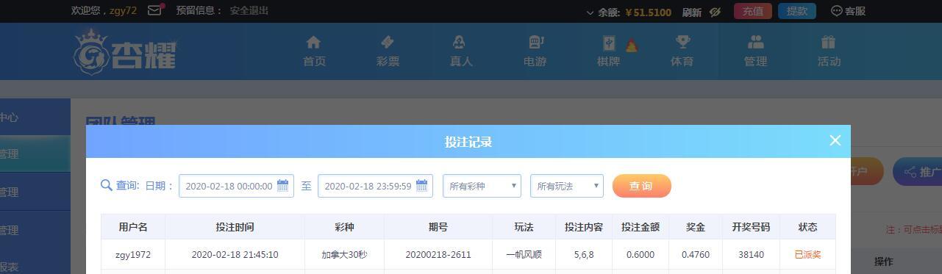Open 客服 customer service chat

click(848, 11)
